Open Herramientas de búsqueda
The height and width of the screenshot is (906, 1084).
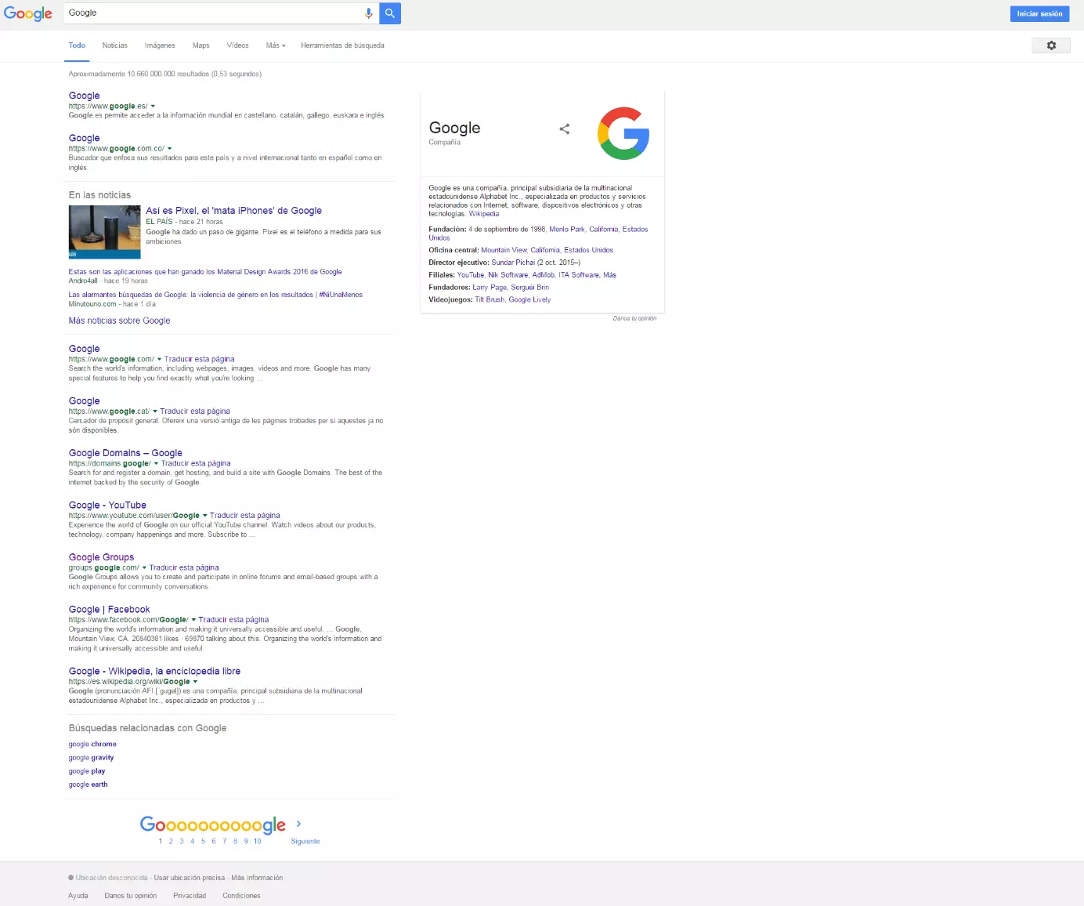(342, 45)
